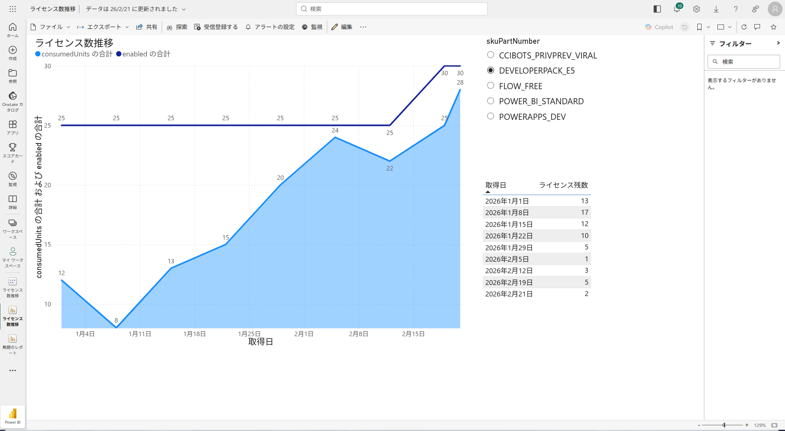Select the 2026年2月5日 table row

click(x=537, y=259)
